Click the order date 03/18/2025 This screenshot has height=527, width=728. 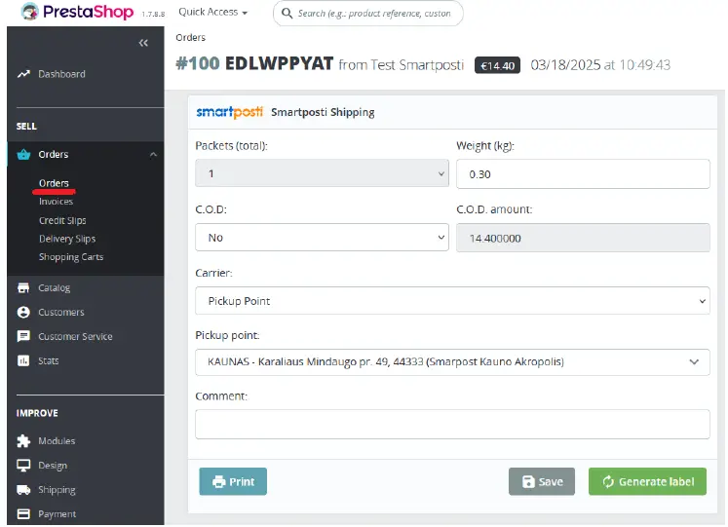click(x=565, y=65)
